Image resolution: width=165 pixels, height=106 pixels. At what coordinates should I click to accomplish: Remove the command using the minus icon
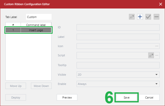(x=156, y=17)
